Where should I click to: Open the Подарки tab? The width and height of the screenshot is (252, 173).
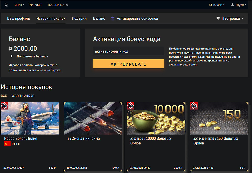click(79, 18)
